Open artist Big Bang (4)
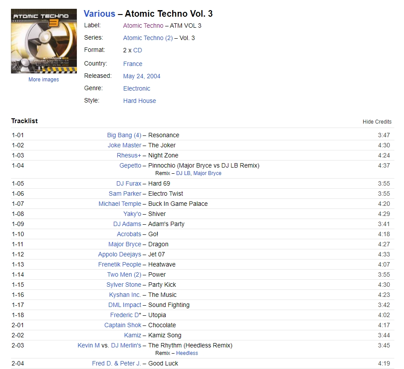Viewport: 404px width, 369px height. (x=124, y=135)
